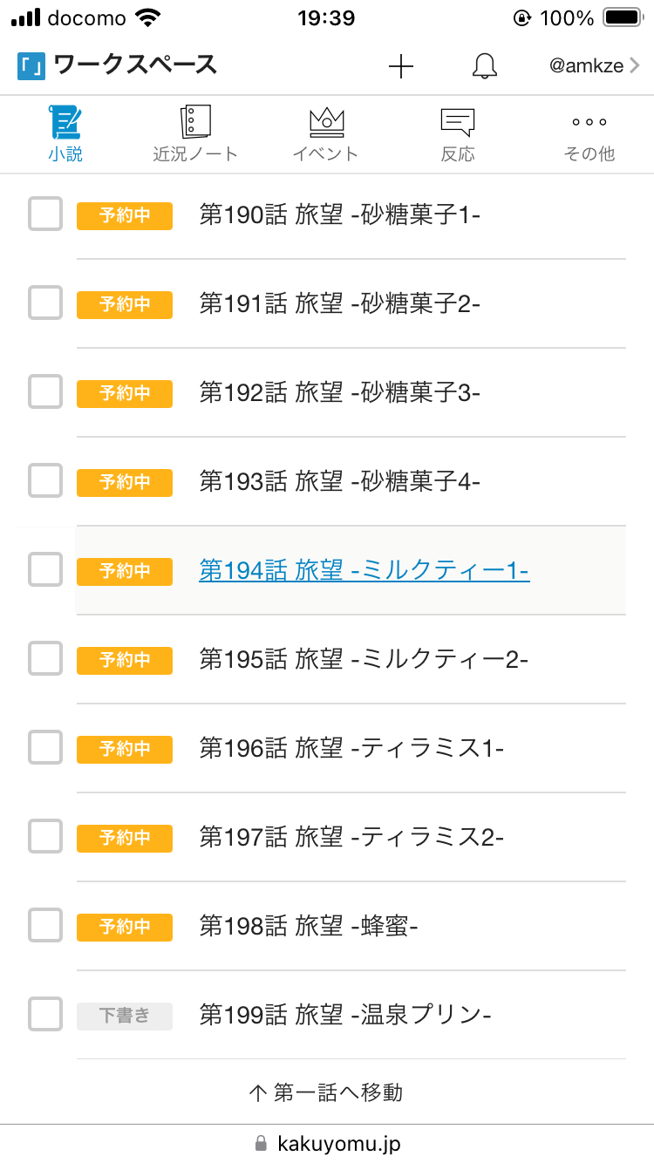Viewport: 654px width, 1163px height.
Task: Open episode 第196話 旅望 -ティラミス1-
Action: pos(351,748)
